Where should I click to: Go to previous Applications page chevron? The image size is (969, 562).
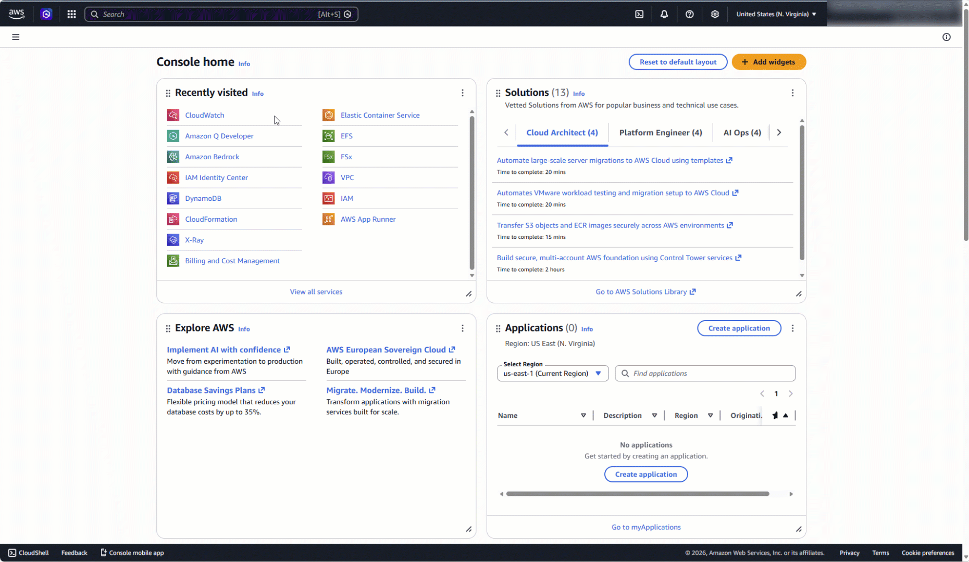click(x=762, y=393)
